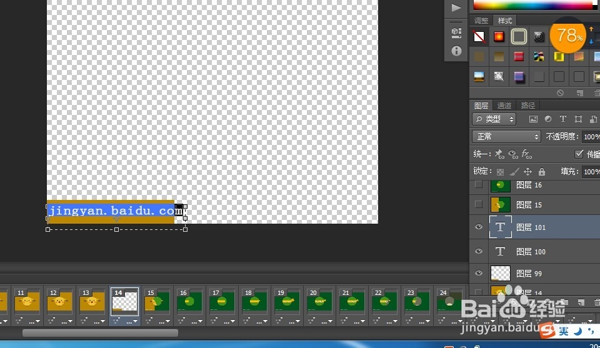Hide layer 图层 101

tap(478, 227)
